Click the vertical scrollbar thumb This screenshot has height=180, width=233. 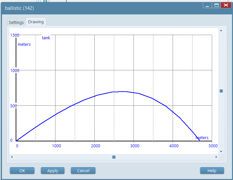[221, 91]
